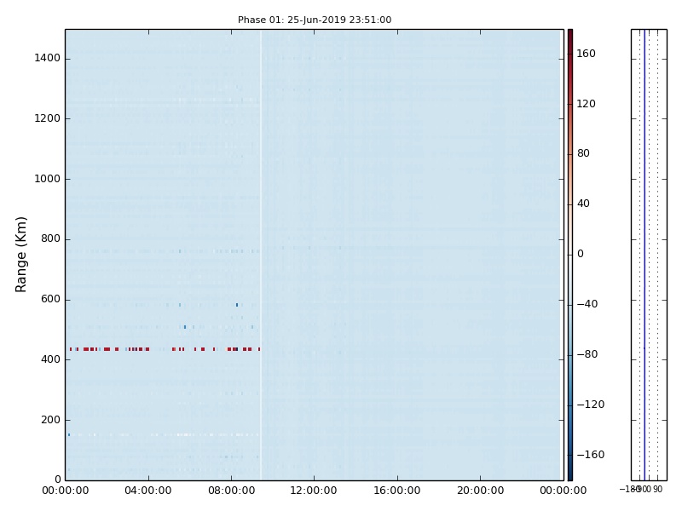Viewport: 682px width, 511px height.
Task: Click the colorbar label 40
Action: point(583,204)
